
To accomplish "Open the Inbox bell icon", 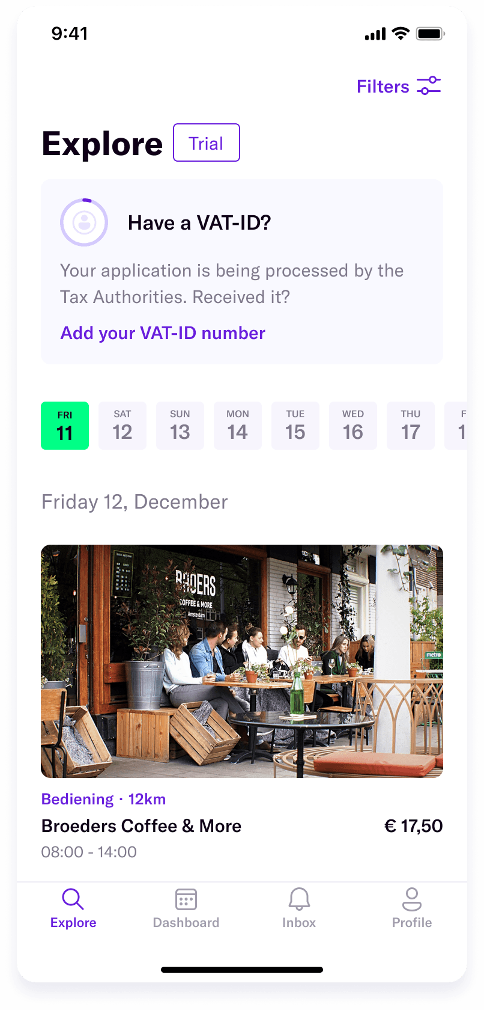I will click(x=299, y=899).
